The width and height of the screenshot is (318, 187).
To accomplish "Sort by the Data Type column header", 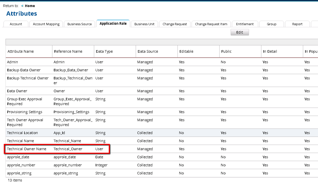I will pyautogui.click(x=104, y=51).
